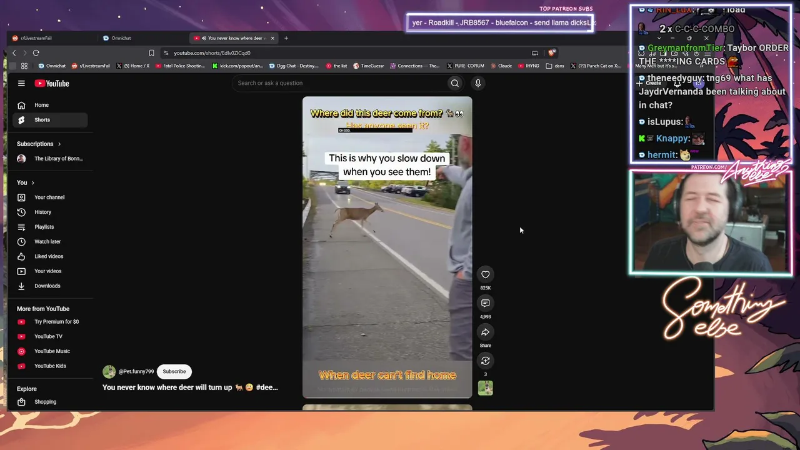Open the Claude bookmark
The image size is (800, 450).
(x=501, y=66)
